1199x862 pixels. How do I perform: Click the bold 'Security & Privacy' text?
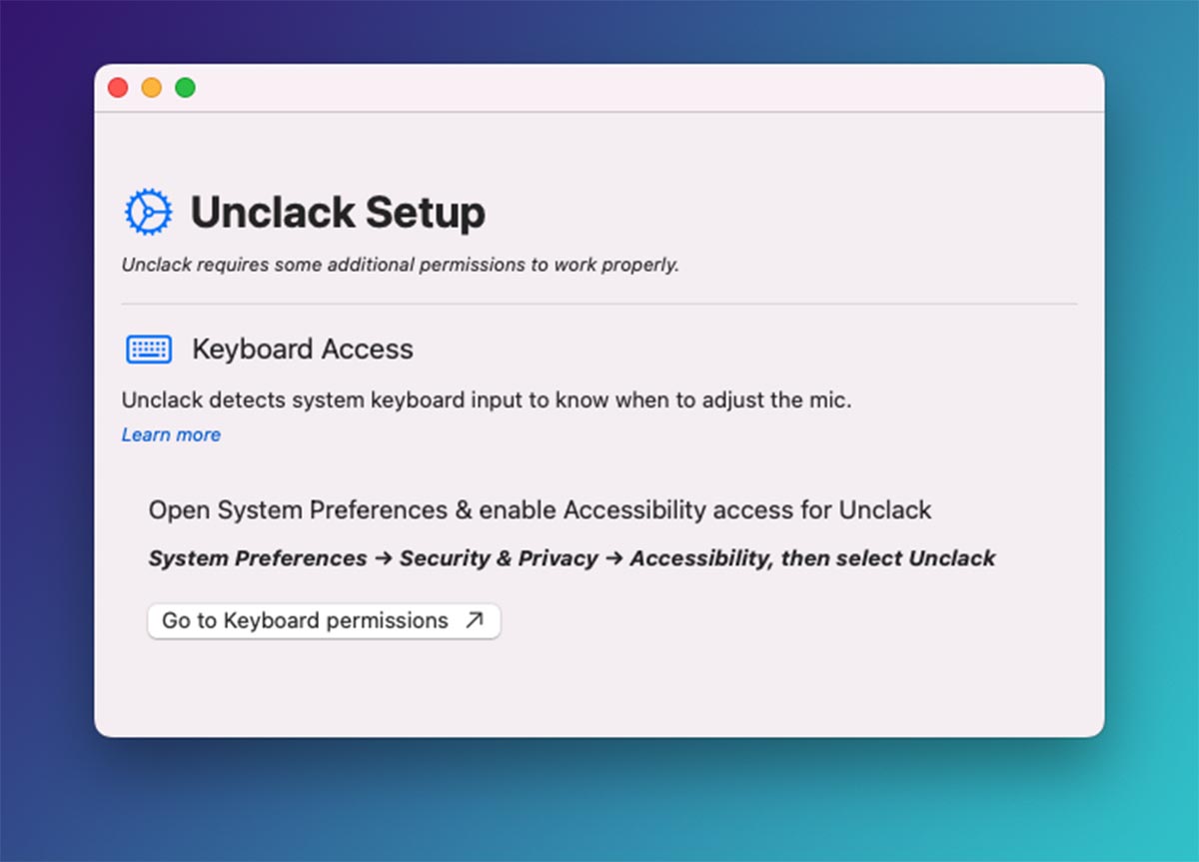point(499,558)
